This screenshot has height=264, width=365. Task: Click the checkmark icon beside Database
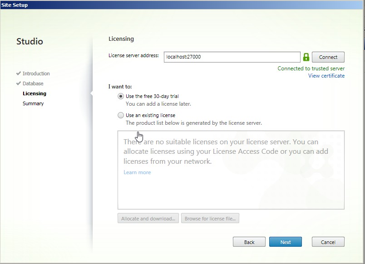pyautogui.click(x=19, y=83)
